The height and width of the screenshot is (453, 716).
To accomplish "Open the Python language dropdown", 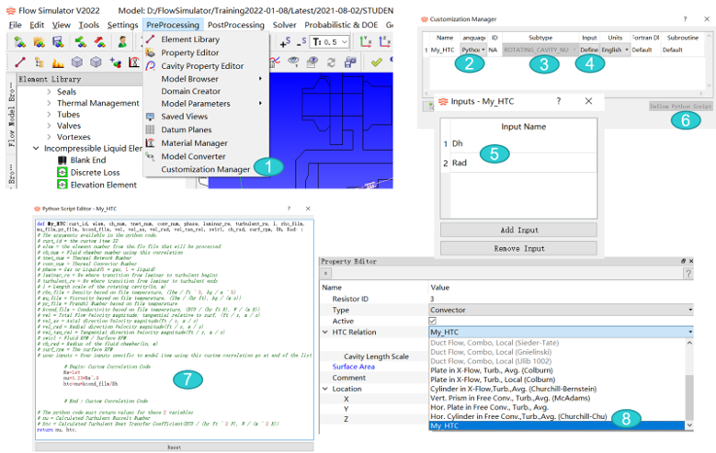I will [x=473, y=50].
